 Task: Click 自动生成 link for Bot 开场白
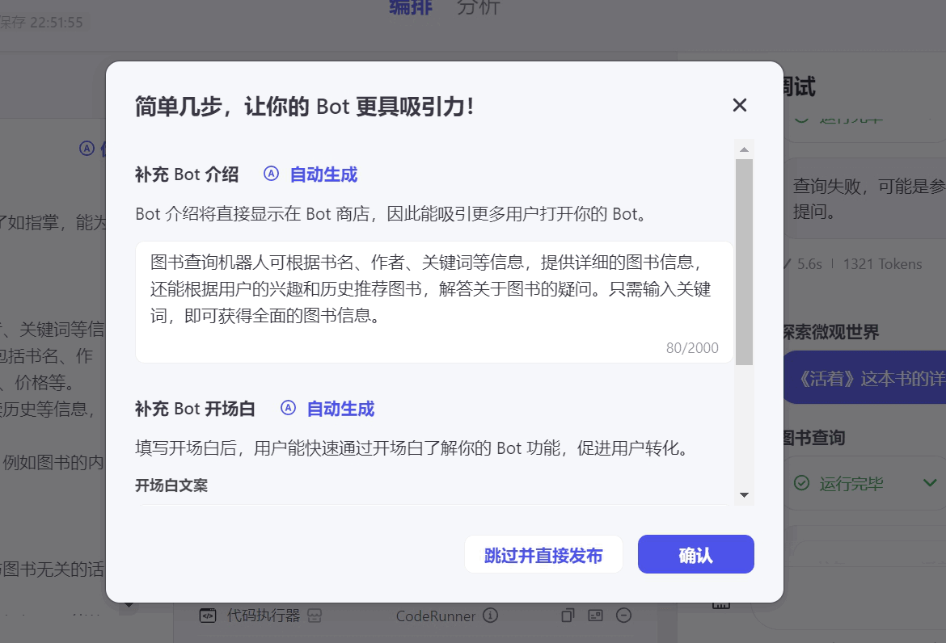[340, 409]
